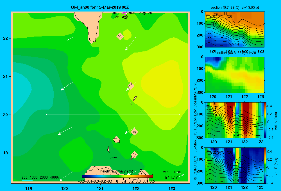Click the 'wind stress' label
281x191 pixels.
click(172, 172)
